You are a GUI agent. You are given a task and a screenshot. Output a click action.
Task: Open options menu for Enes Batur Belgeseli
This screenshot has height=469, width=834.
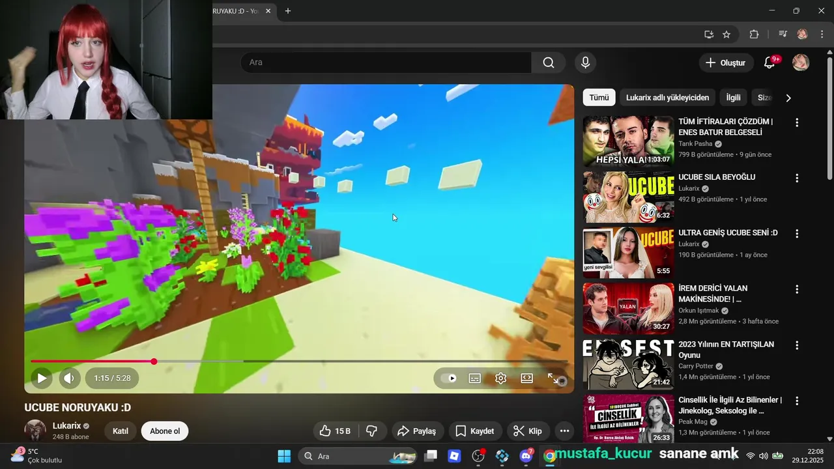[796, 122]
